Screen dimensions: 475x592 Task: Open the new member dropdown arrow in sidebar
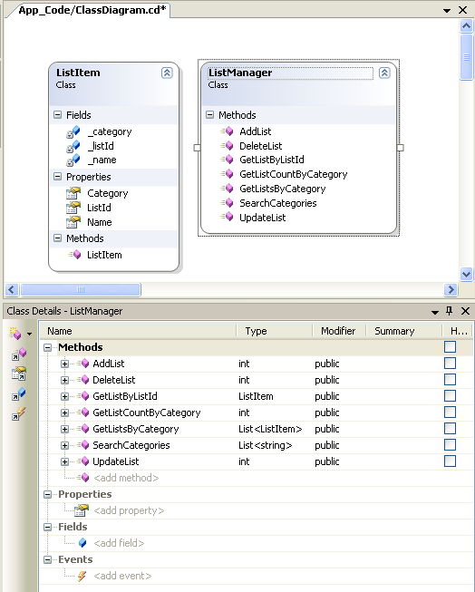29,334
